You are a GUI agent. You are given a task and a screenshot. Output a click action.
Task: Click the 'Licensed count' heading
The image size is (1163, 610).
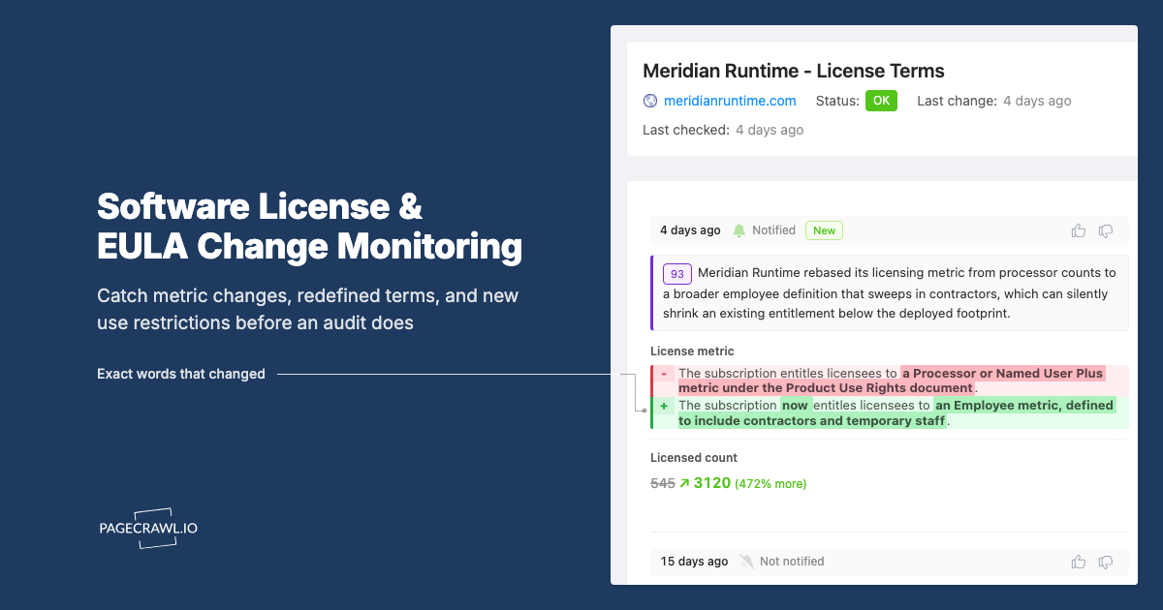coord(694,458)
